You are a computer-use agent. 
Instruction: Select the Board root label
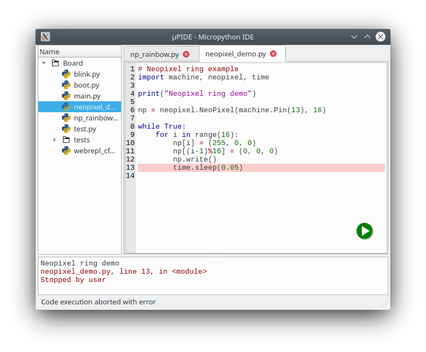[x=73, y=64]
